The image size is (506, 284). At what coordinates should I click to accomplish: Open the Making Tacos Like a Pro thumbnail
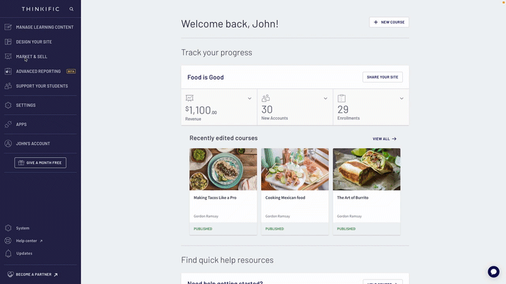(223, 169)
